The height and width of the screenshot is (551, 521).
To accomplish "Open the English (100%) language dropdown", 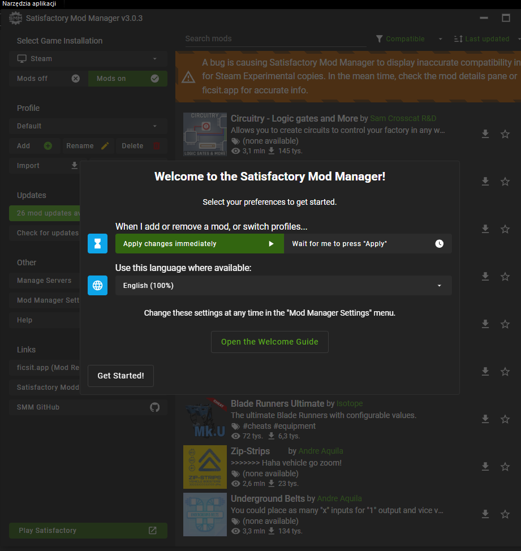I will (283, 285).
